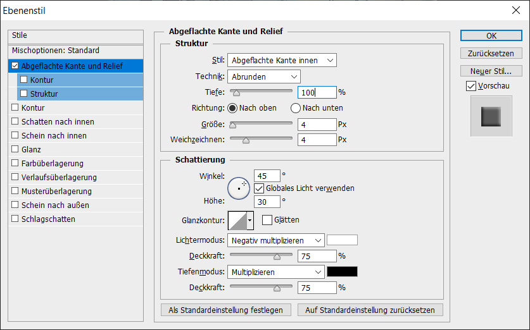Click the OK button

(x=491, y=36)
